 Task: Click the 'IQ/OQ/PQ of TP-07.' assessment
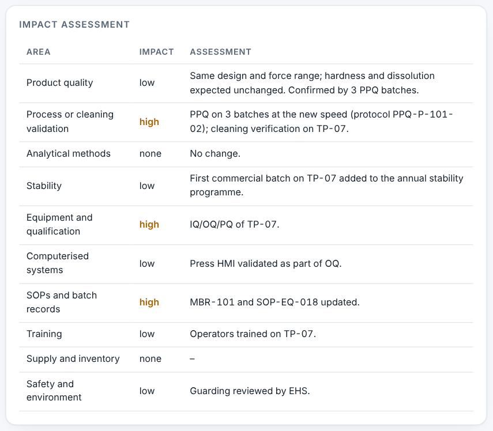point(235,225)
